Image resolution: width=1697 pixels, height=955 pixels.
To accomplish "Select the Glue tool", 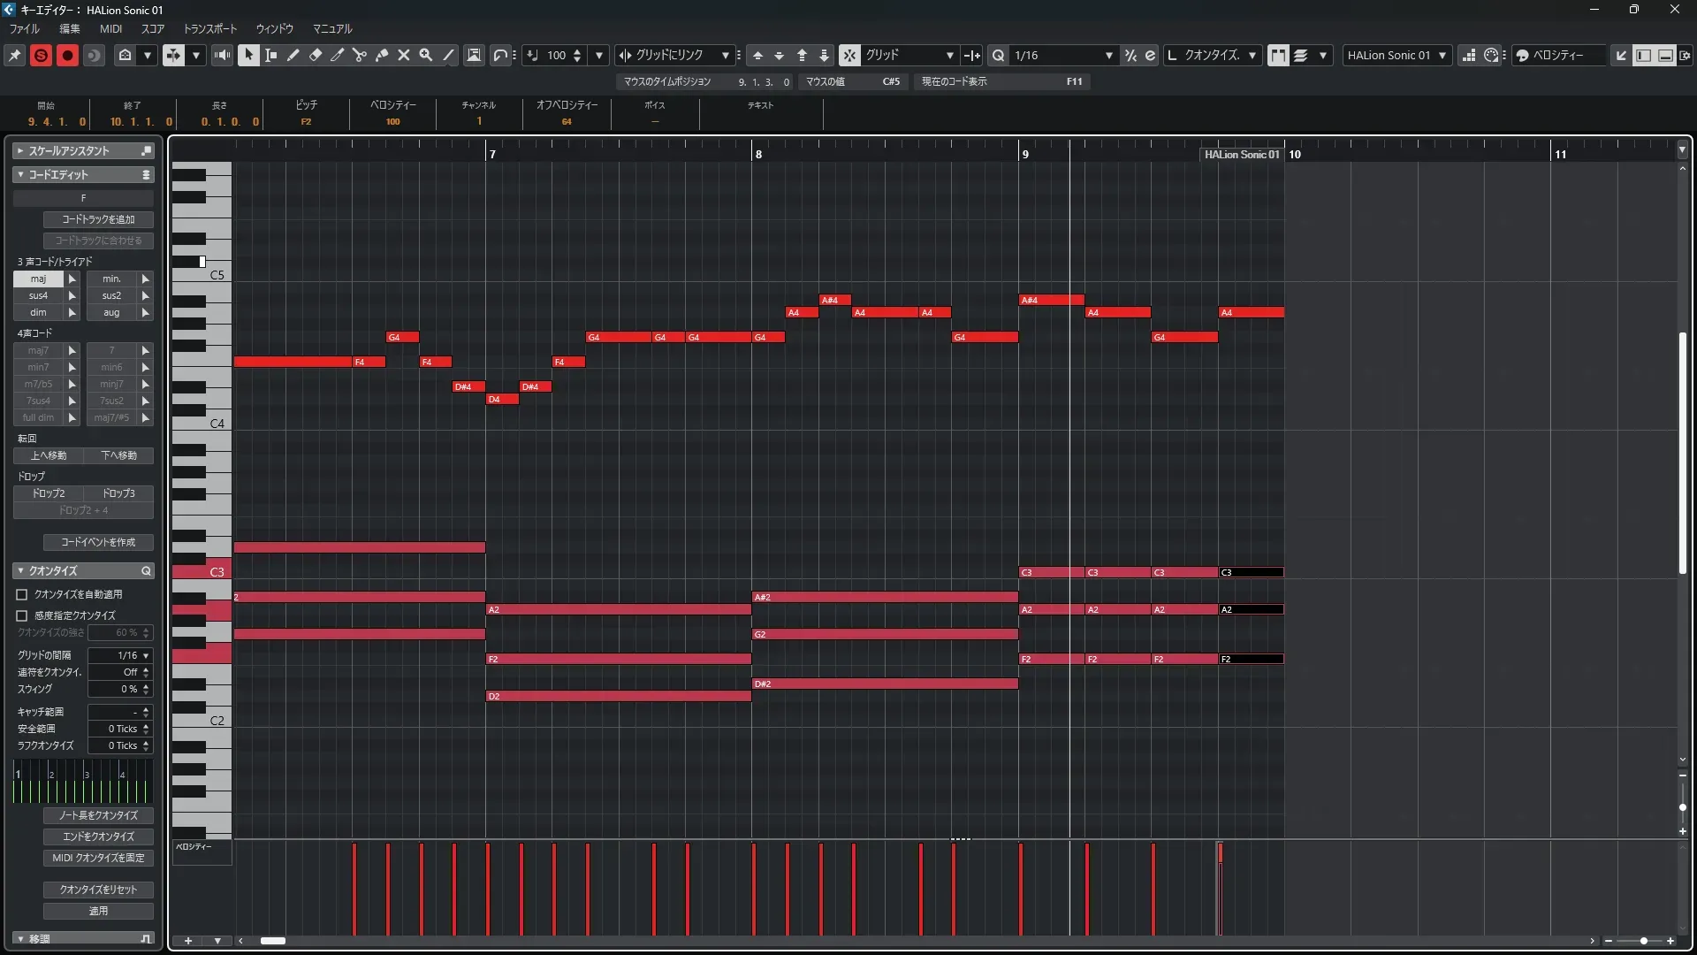I will tap(382, 55).
